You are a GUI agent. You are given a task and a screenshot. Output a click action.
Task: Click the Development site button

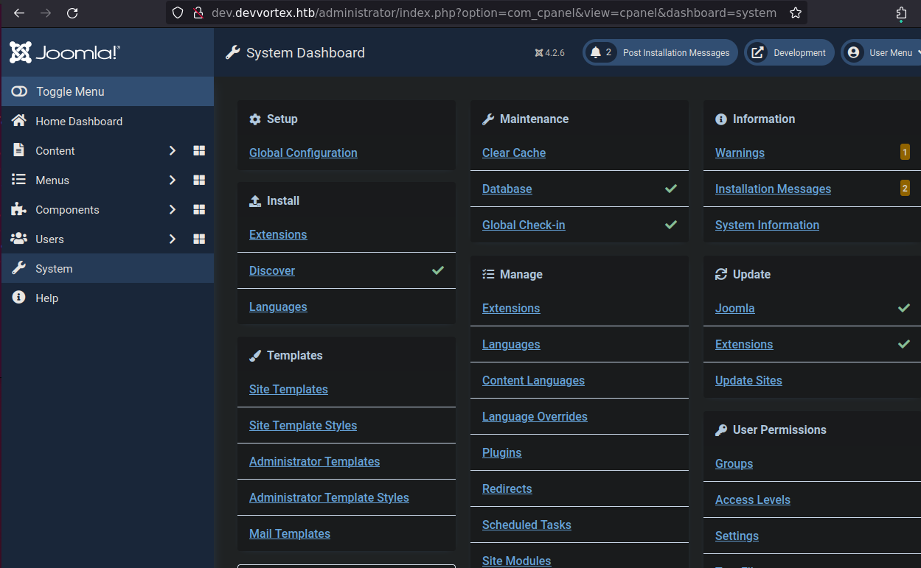pyautogui.click(x=789, y=52)
